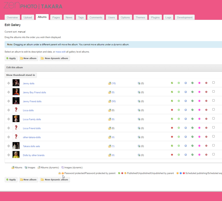This screenshot has height=201, width=222.
Task: Open the Licca Family dolls album link
Action: 32,119
